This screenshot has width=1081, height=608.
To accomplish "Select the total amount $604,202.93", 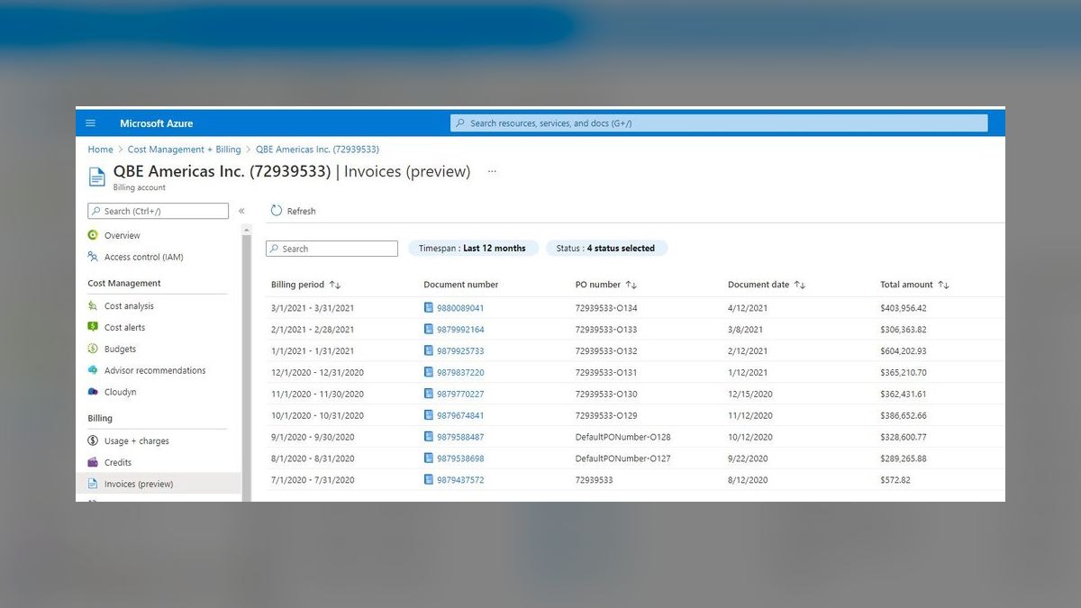I will click(x=904, y=351).
